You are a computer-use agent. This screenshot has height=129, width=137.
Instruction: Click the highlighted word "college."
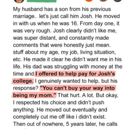tap(23, 81)
